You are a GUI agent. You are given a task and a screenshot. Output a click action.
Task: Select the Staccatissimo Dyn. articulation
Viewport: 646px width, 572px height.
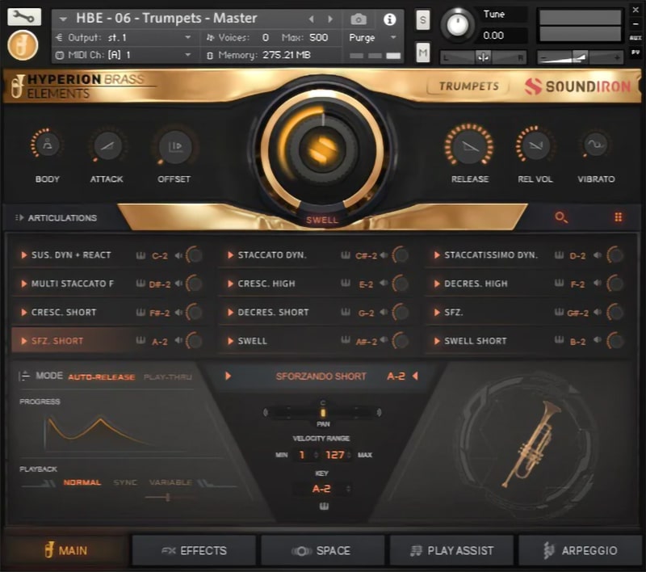point(491,255)
